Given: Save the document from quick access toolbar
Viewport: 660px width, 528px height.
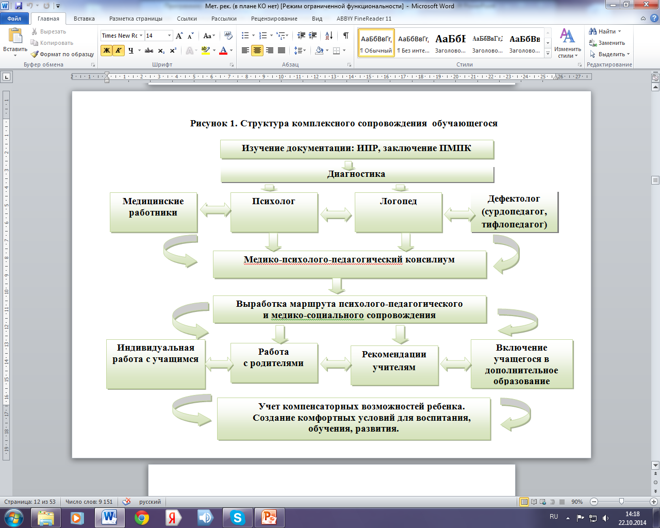Looking at the screenshot, I should (19, 6).
